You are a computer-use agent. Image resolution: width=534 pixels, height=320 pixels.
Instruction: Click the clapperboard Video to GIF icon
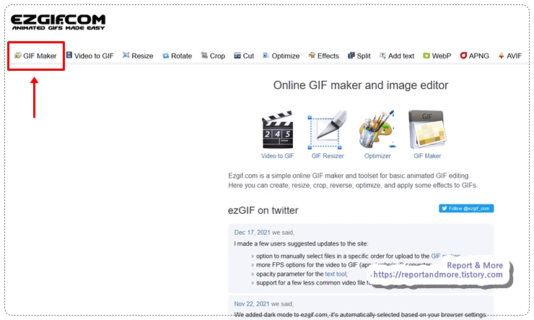tap(277, 130)
